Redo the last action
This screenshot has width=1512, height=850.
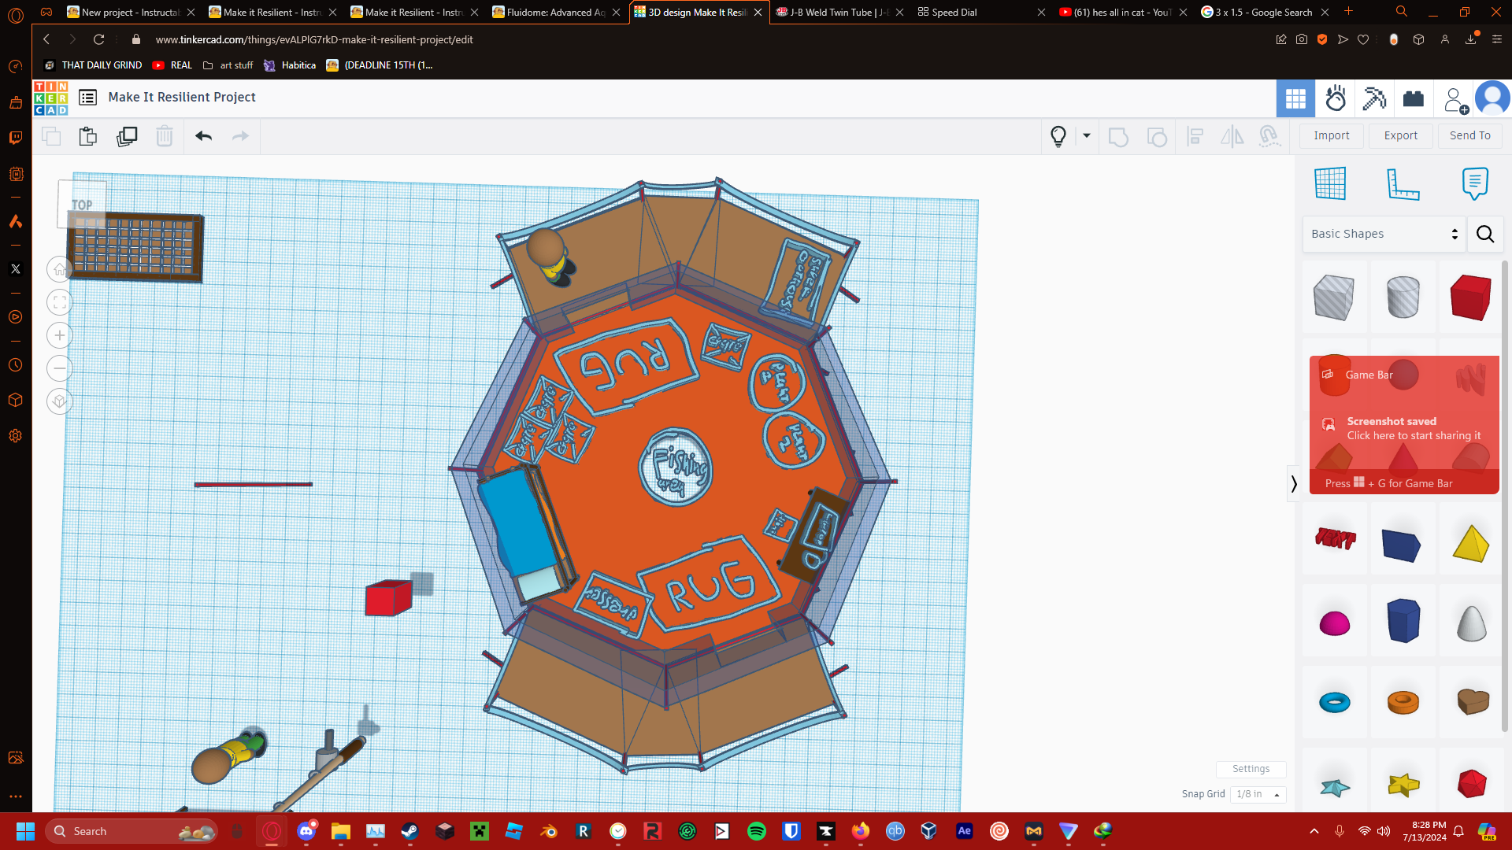tap(240, 136)
